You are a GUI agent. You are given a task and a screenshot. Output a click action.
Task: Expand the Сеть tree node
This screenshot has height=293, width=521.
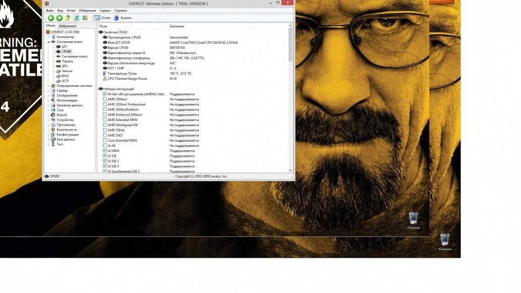point(48,110)
